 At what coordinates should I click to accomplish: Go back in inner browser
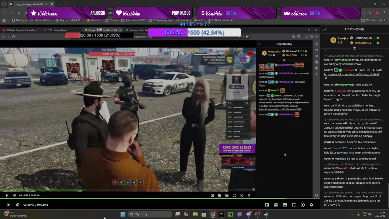[4, 37]
